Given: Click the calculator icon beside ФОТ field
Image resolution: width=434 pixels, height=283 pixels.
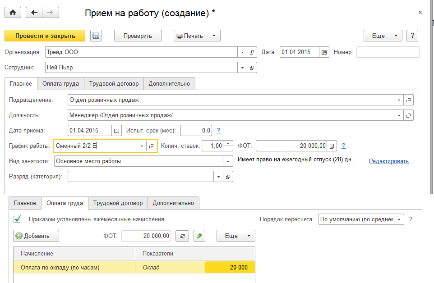Looking at the screenshot, I should 332,146.
